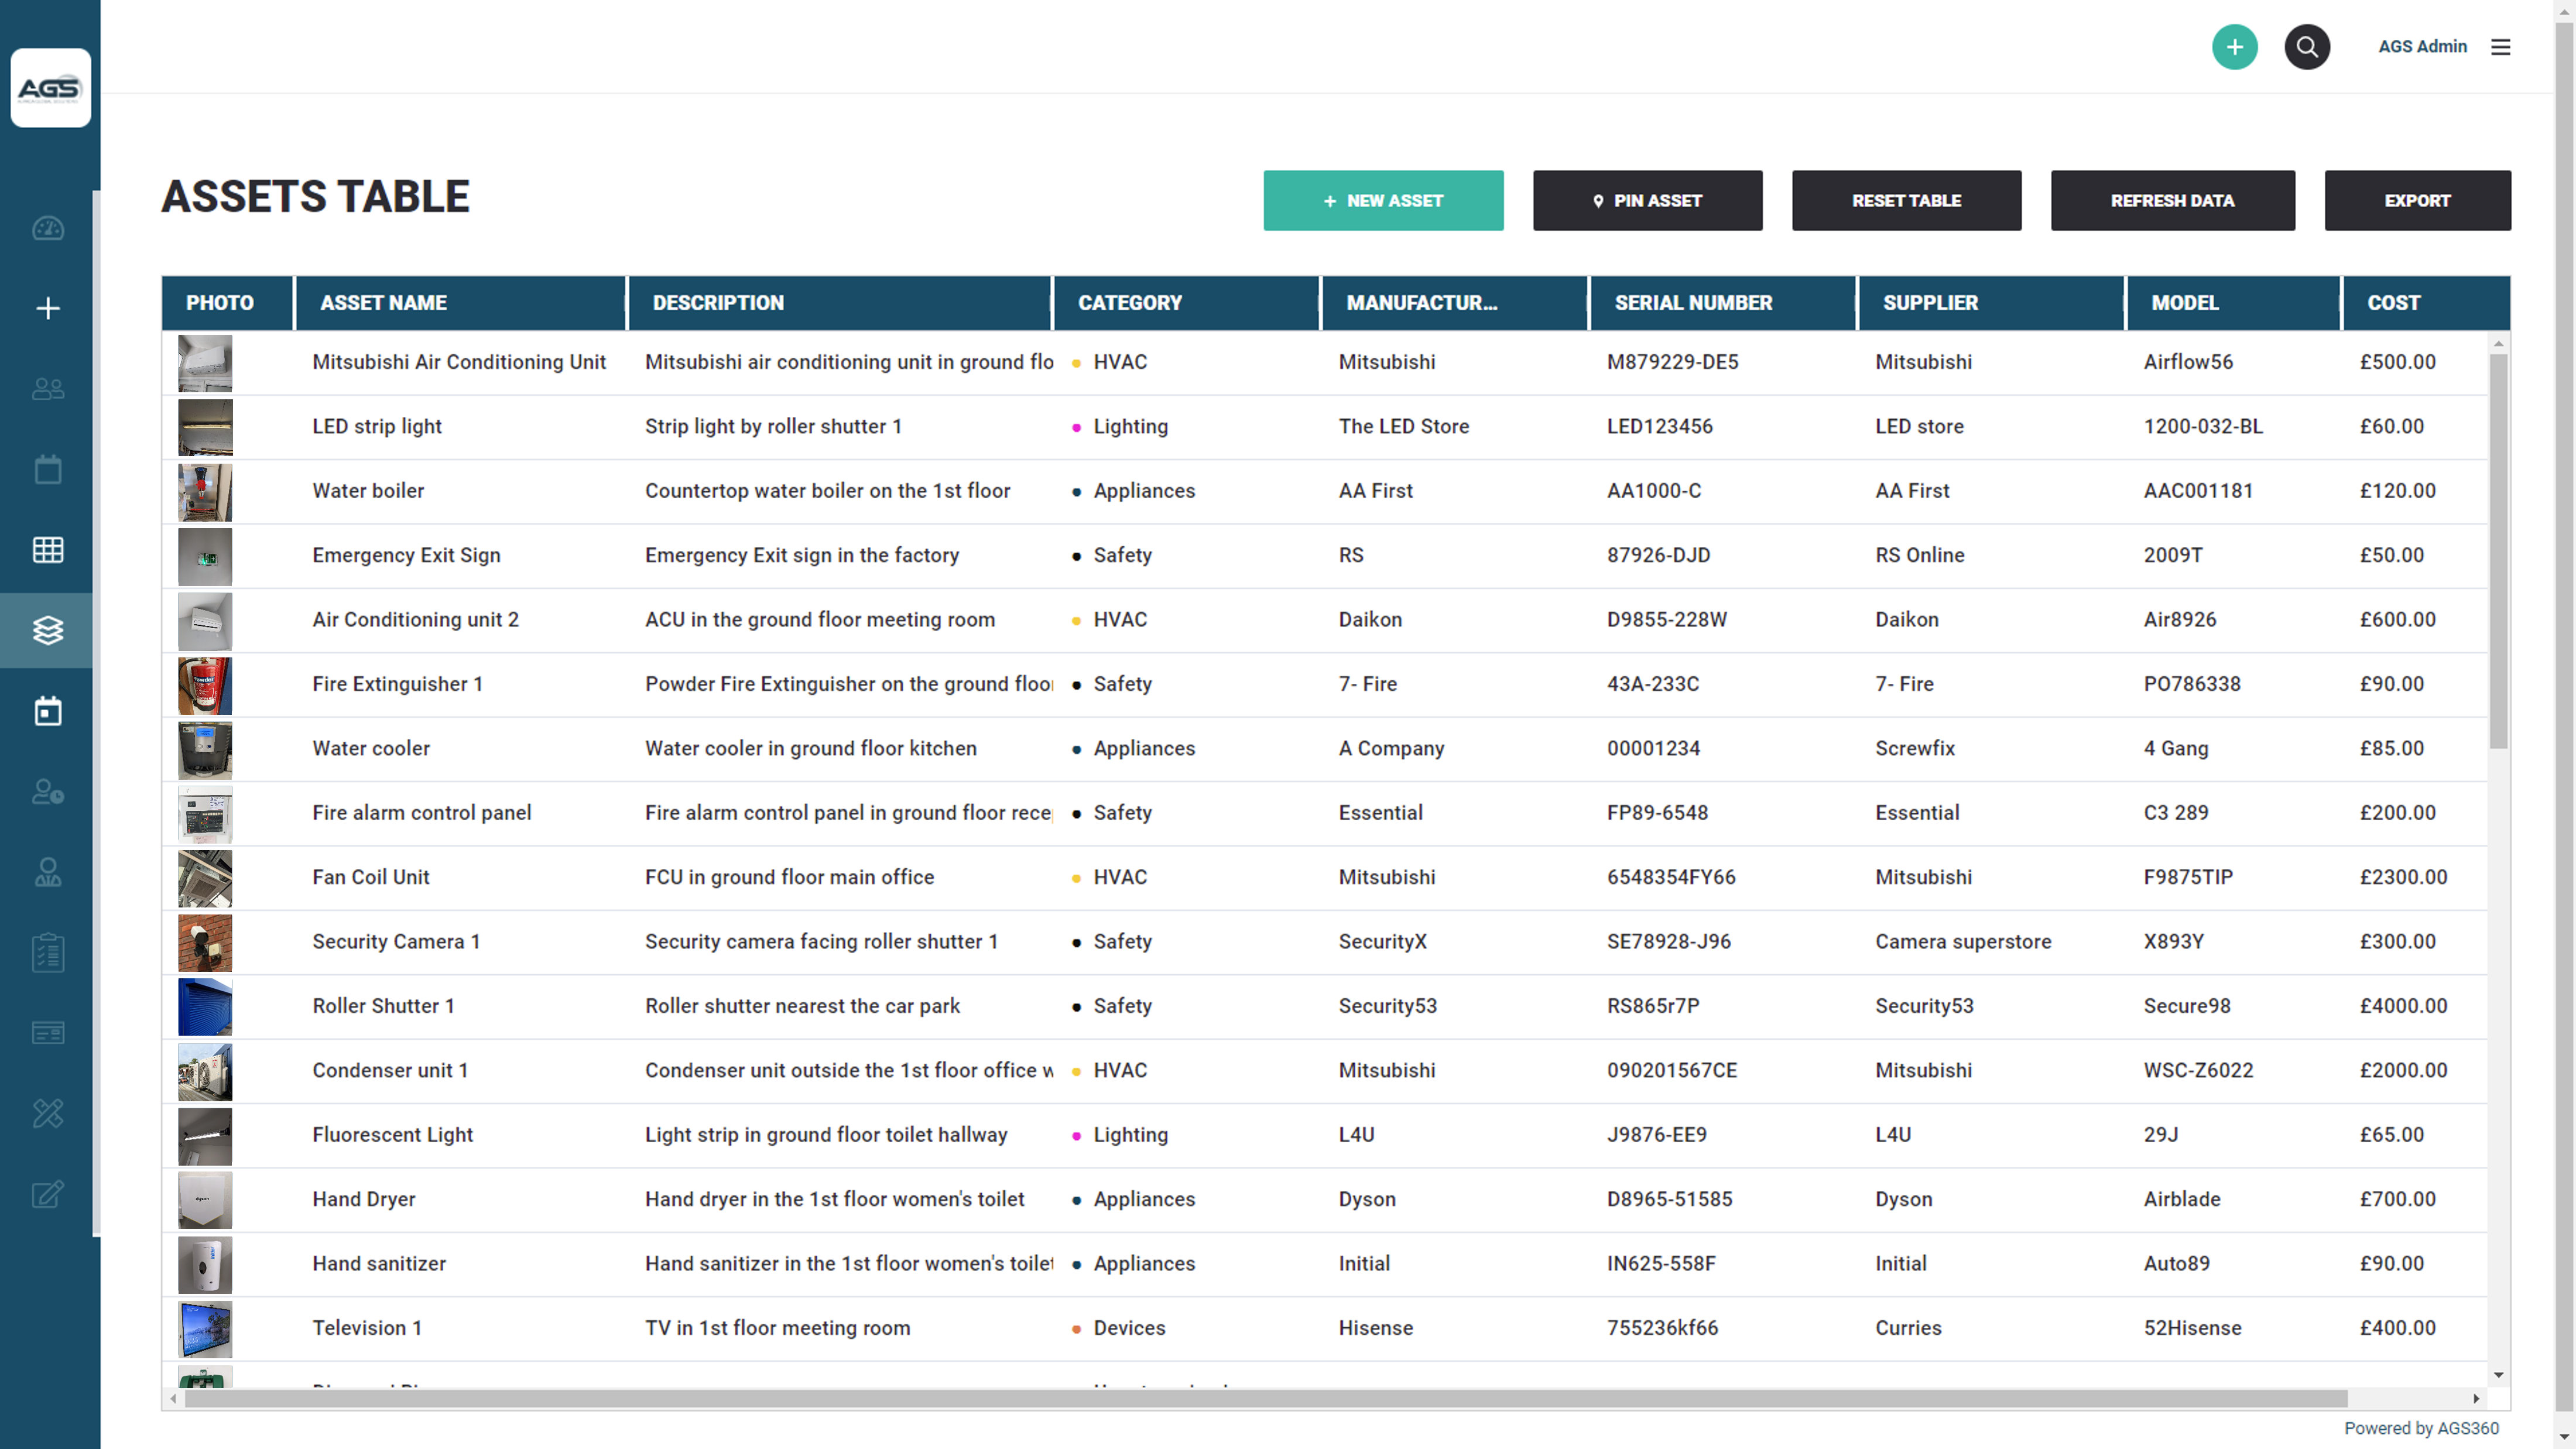2576x1449 pixels.
Task: Click the EXPORT button
Action: (2418, 200)
